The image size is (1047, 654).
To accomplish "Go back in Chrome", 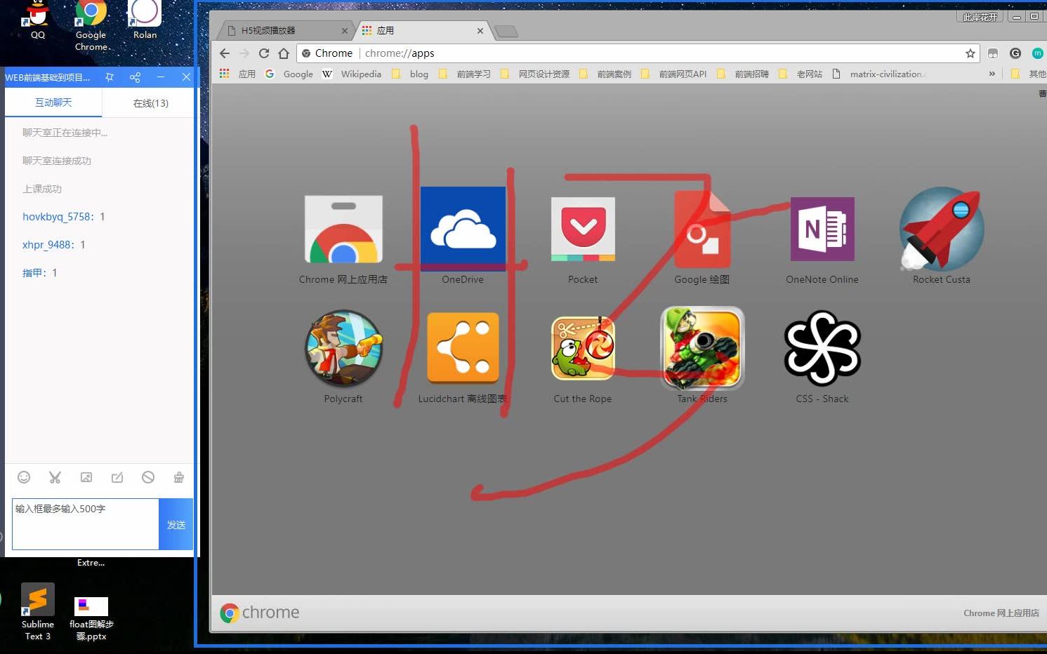I will (x=225, y=53).
